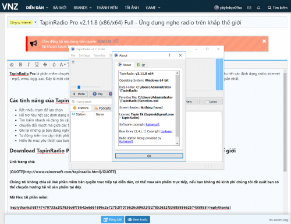Screen dimensions: 291x224
Task: Open the Raimersoft software copyright link
Action: pos(152,124)
